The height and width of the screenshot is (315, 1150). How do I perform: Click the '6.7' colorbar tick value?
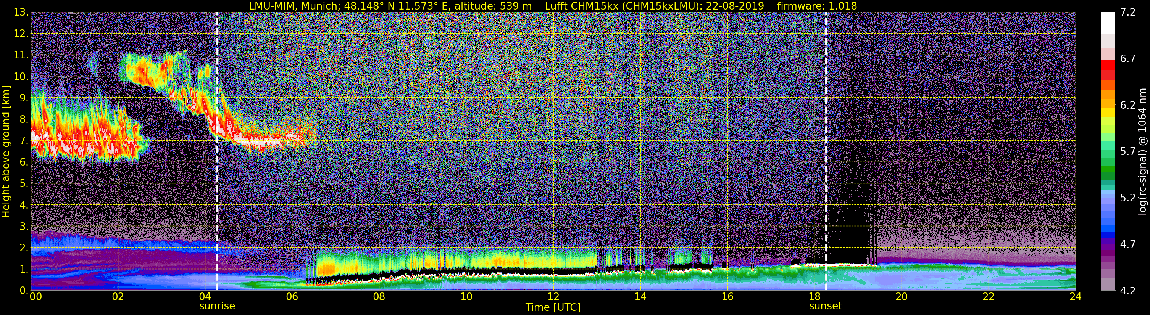[1128, 59]
